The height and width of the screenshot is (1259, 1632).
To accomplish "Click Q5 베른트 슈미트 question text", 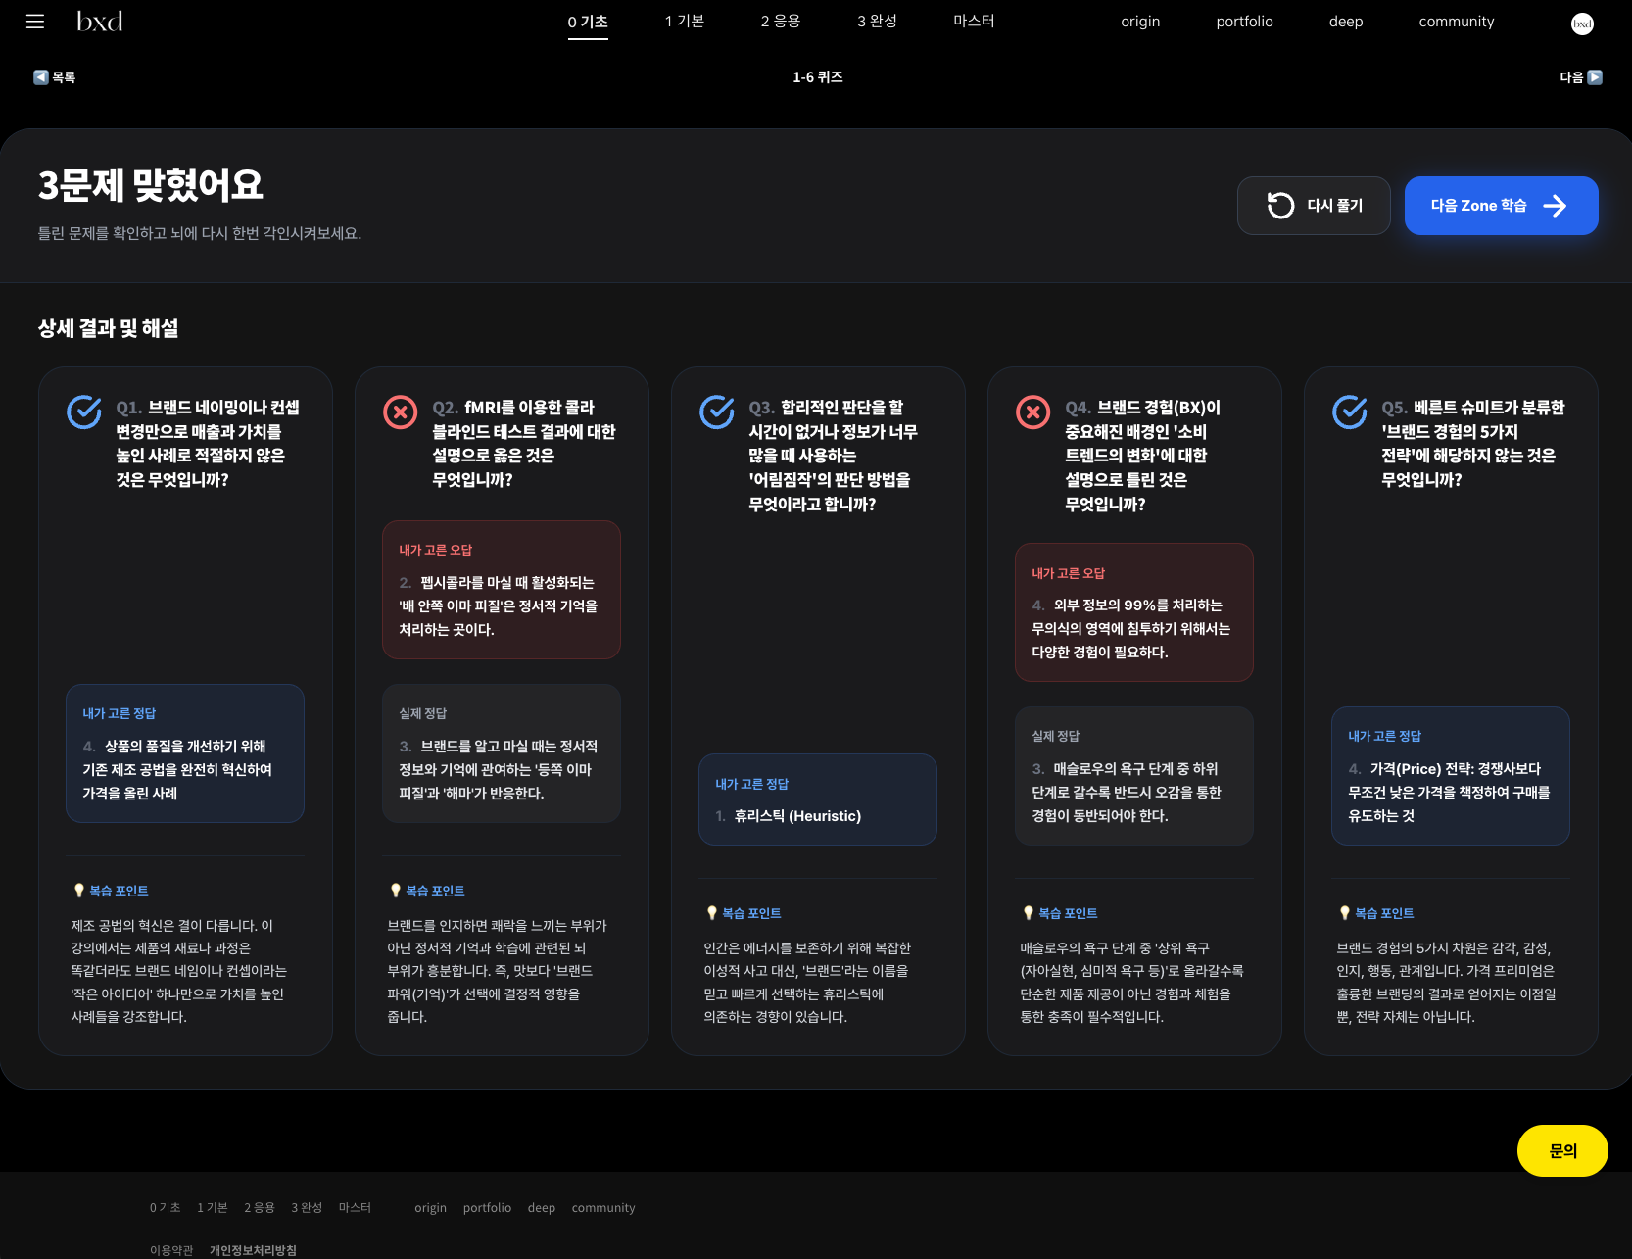I will [1473, 444].
